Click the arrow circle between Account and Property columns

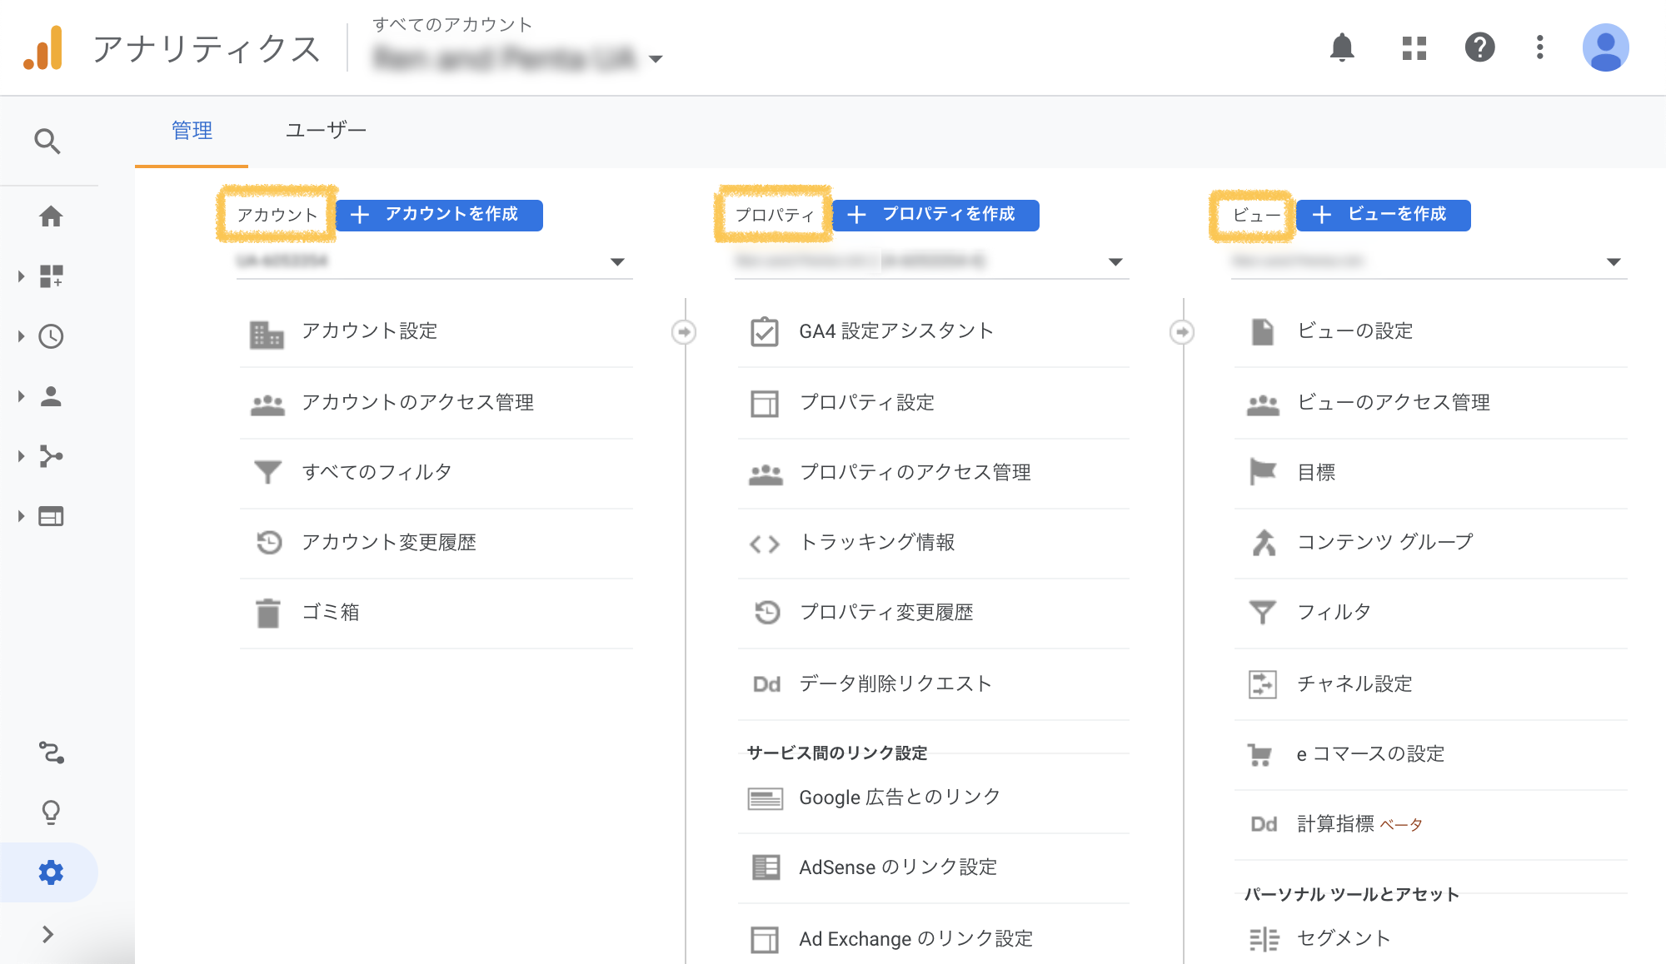pyautogui.click(x=684, y=332)
